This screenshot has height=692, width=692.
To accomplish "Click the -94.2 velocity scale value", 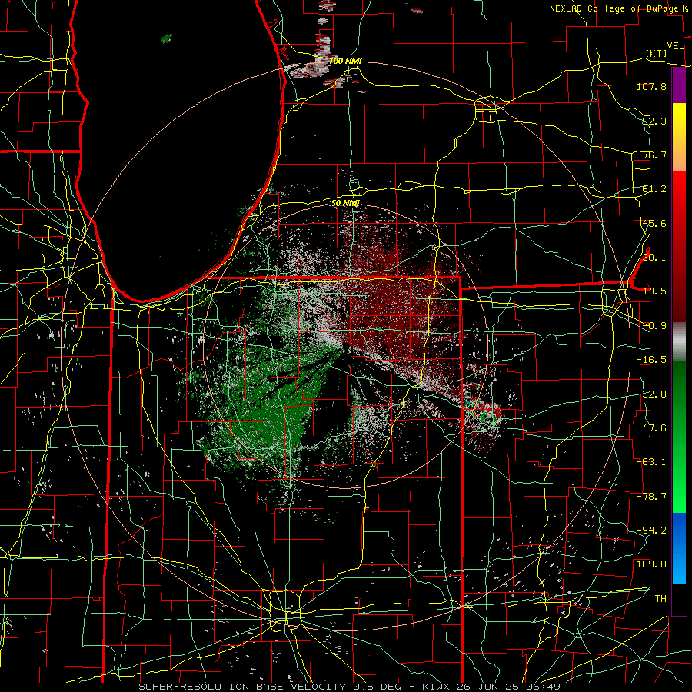I will point(651,531).
